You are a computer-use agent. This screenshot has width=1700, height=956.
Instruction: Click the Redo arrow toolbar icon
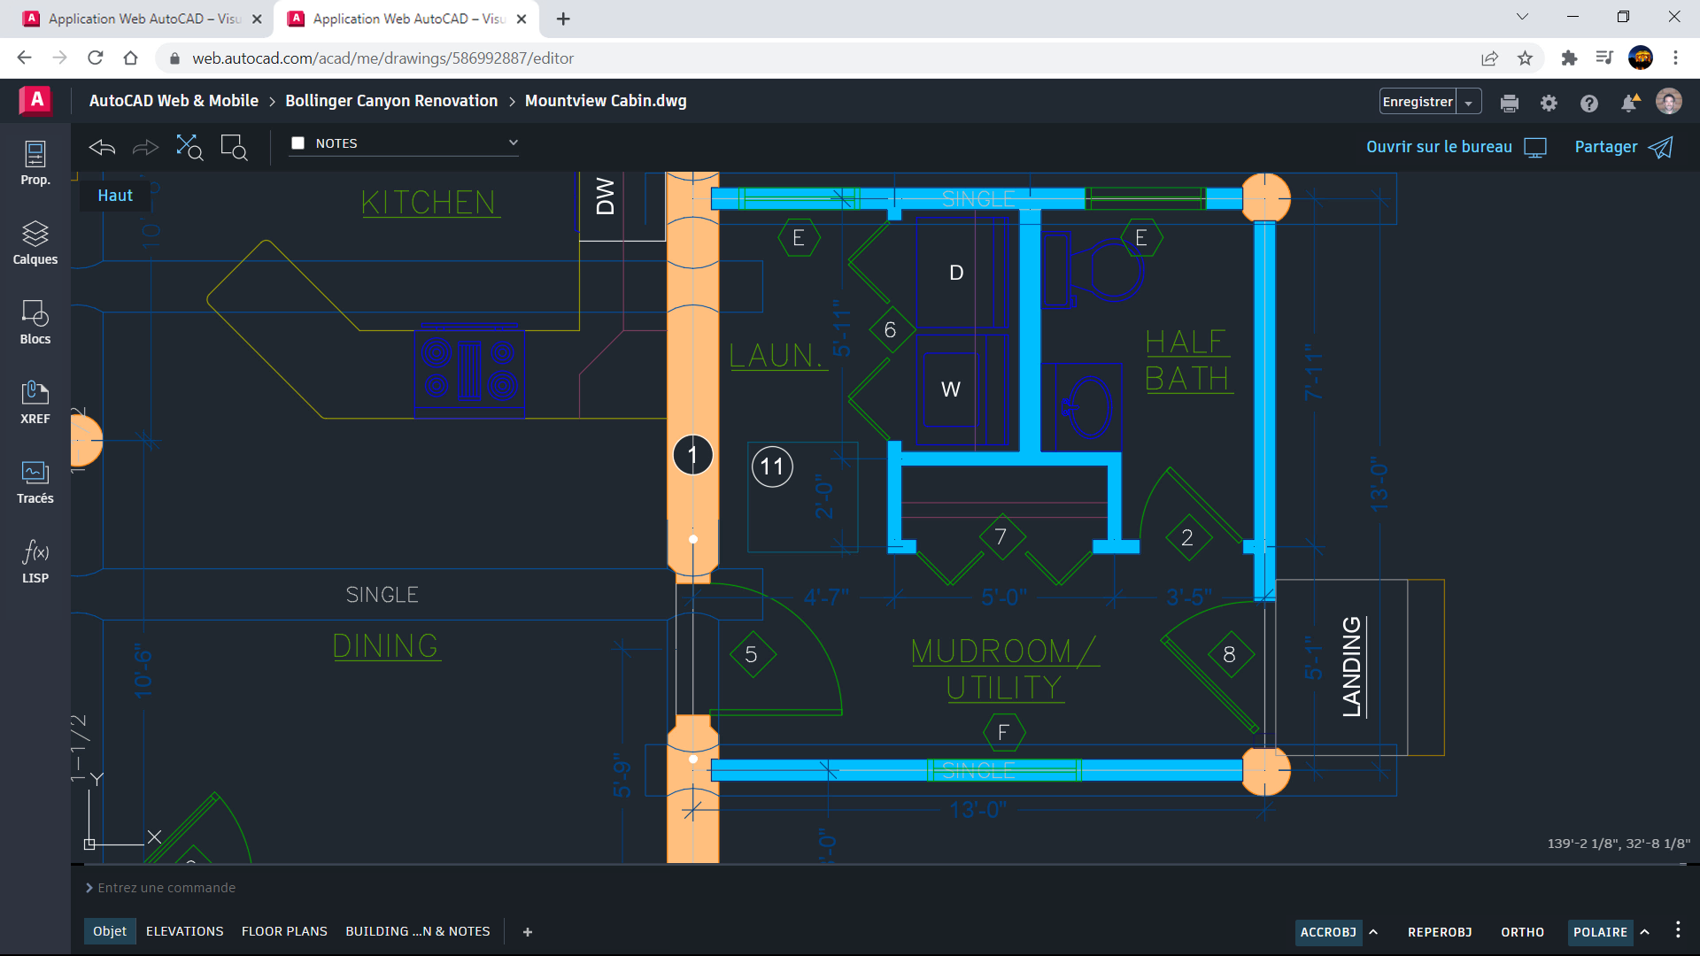(x=145, y=146)
